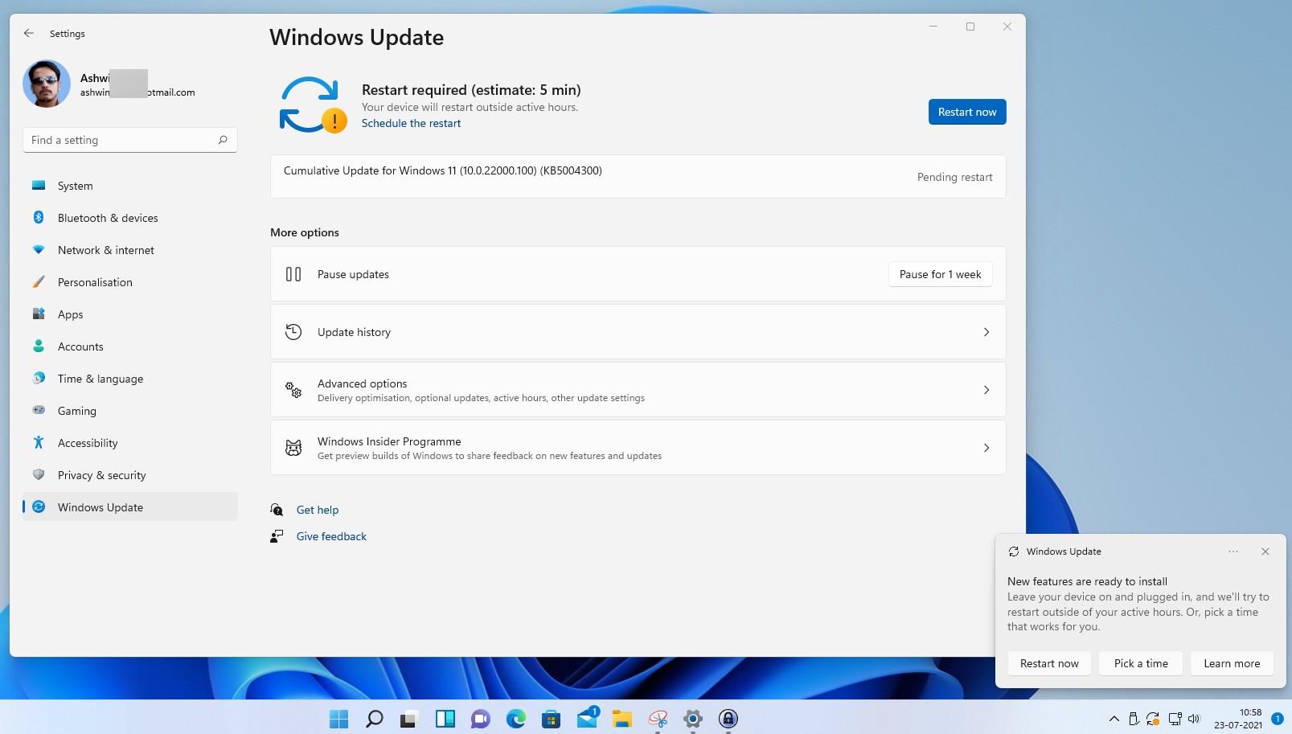Launch Microsoft Edge from taskbar
1292x734 pixels.
tap(516, 719)
